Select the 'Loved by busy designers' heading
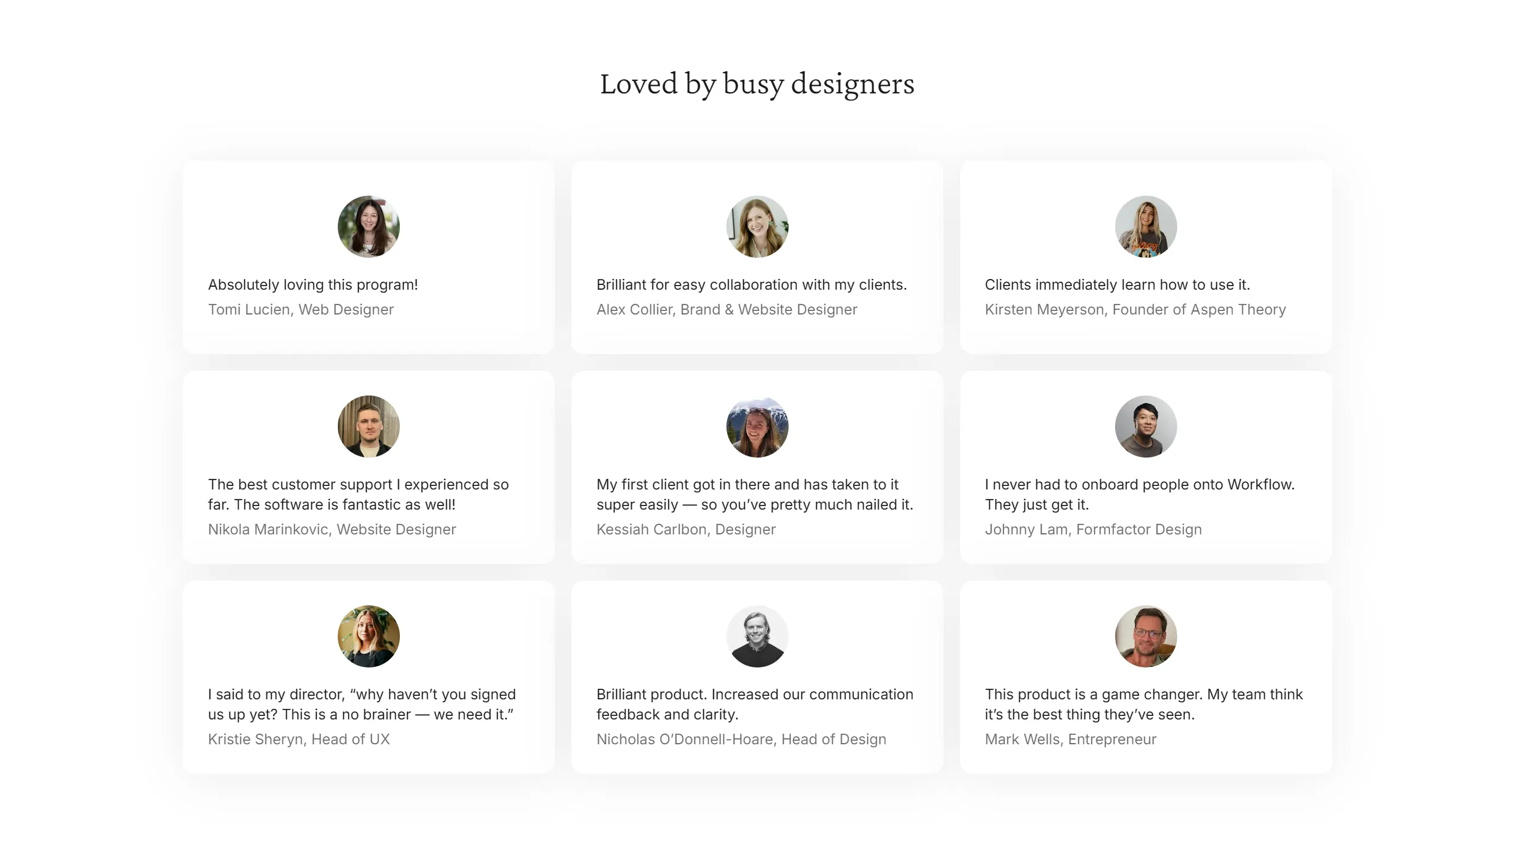The width and height of the screenshot is (1515, 856). [x=757, y=83]
